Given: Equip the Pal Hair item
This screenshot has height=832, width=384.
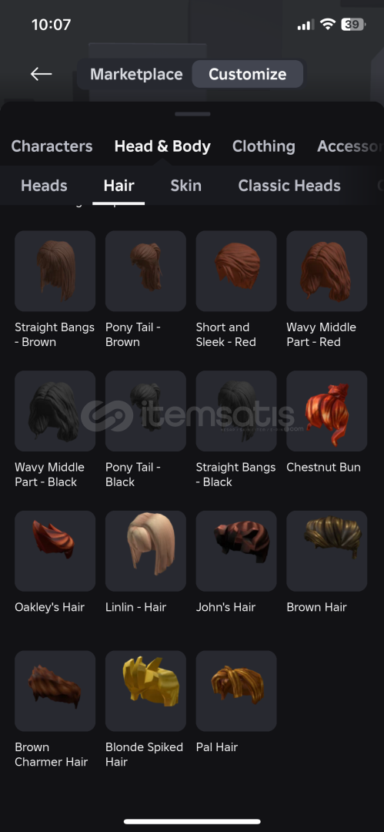Looking at the screenshot, I should pos(236,691).
